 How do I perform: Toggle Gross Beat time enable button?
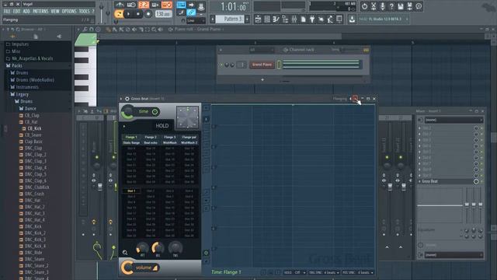tap(155, 112)
